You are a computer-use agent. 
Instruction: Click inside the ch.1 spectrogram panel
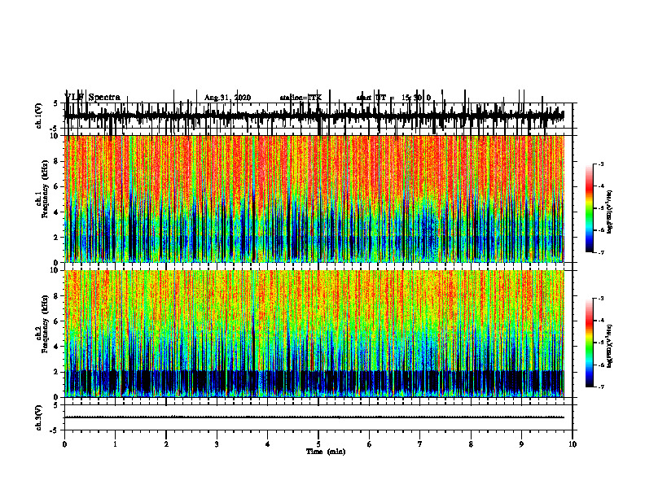coord(314,199)
